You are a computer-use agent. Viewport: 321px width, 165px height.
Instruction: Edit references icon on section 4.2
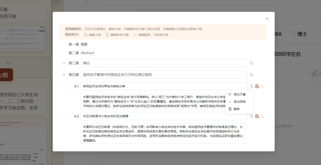(x=257, y=116)
